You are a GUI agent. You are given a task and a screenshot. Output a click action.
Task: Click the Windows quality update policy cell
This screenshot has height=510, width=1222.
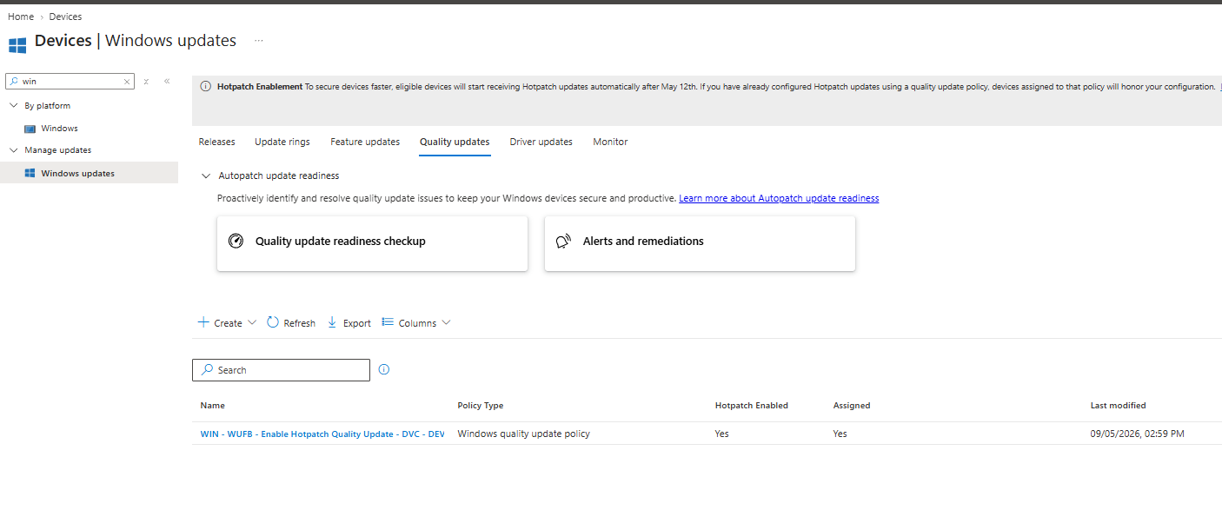tap(524, 434)
